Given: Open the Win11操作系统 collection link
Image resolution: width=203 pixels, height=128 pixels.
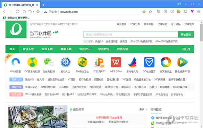Looking at the screenshot, I should tap(33, 95).
